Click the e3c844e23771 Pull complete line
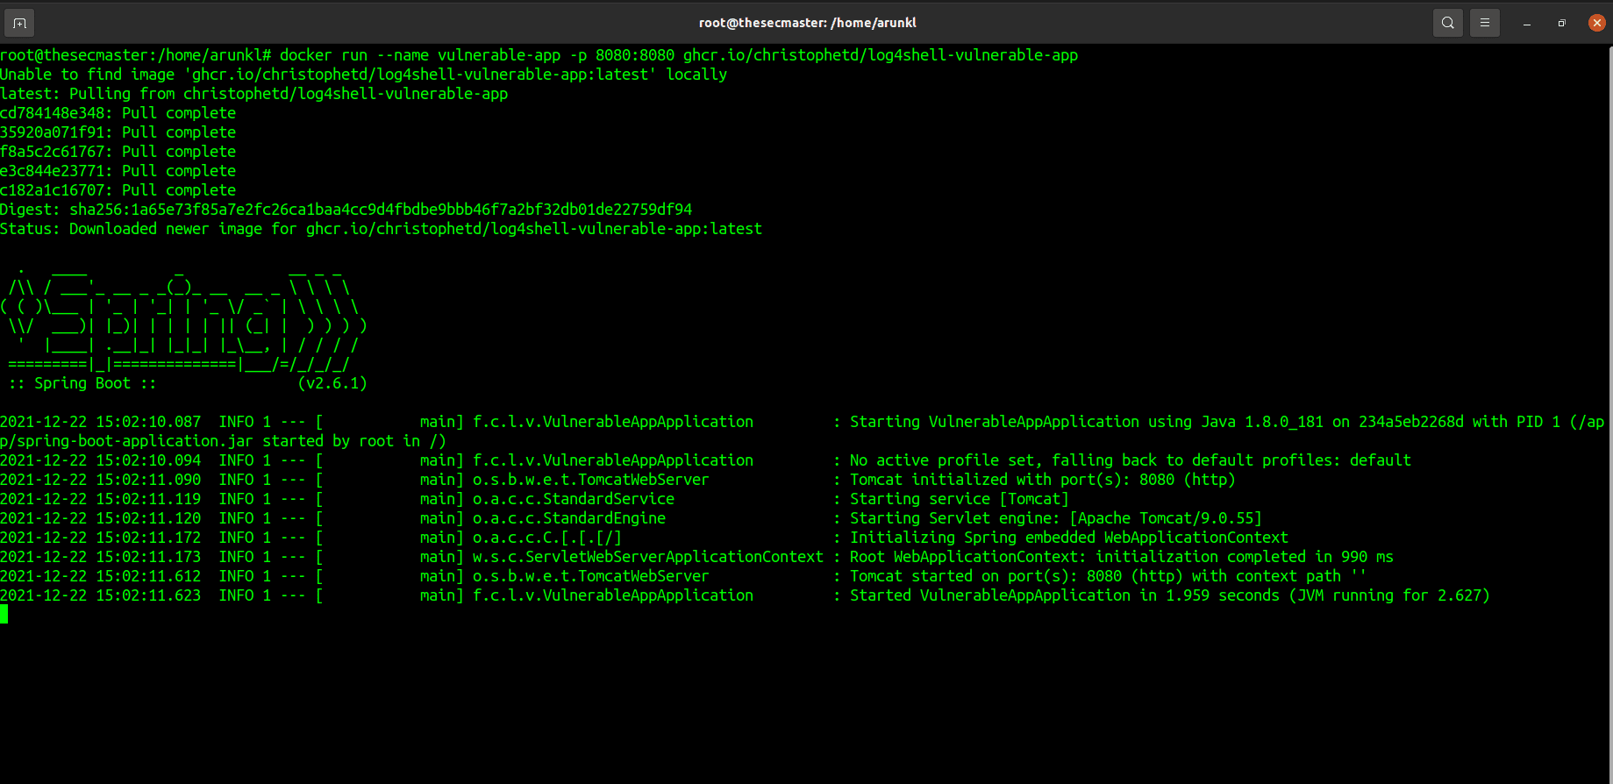The width and height of the screenshot is (1613, 784). coord(118,171)
